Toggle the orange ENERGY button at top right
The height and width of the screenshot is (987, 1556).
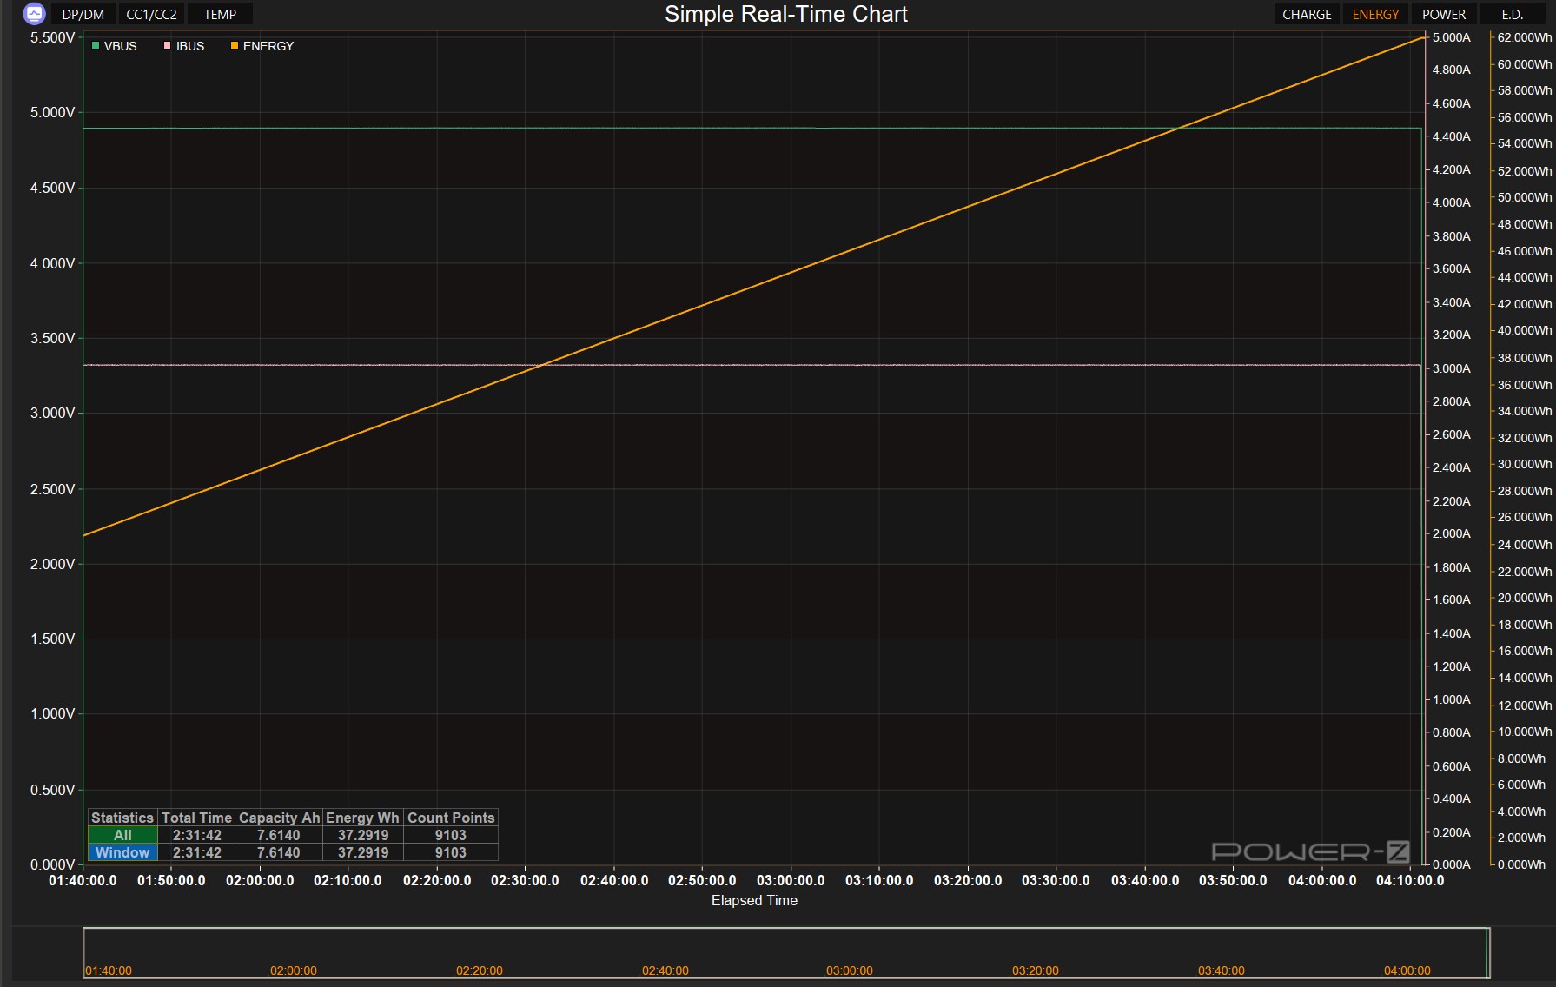pos(1375,14)
